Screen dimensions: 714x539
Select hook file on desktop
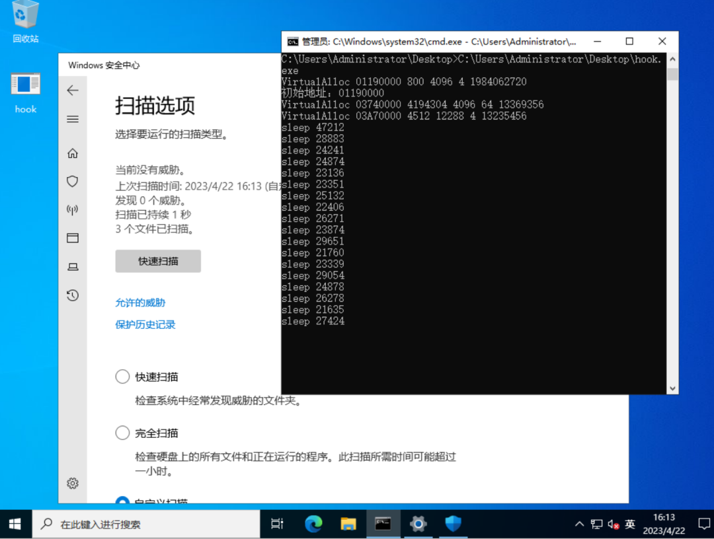click(26, 93)
